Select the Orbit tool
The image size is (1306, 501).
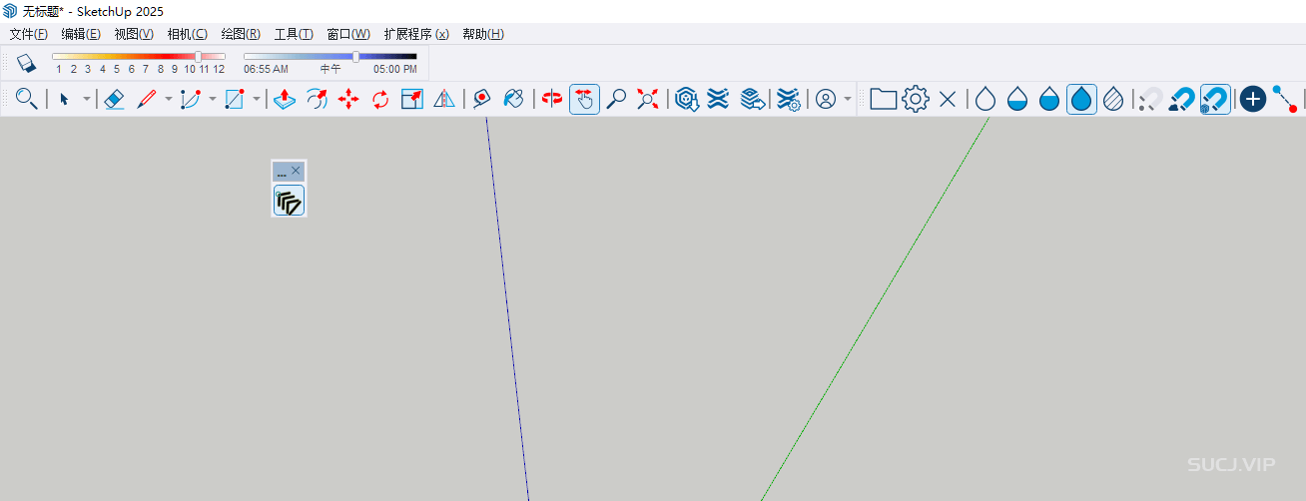point(552,99)
